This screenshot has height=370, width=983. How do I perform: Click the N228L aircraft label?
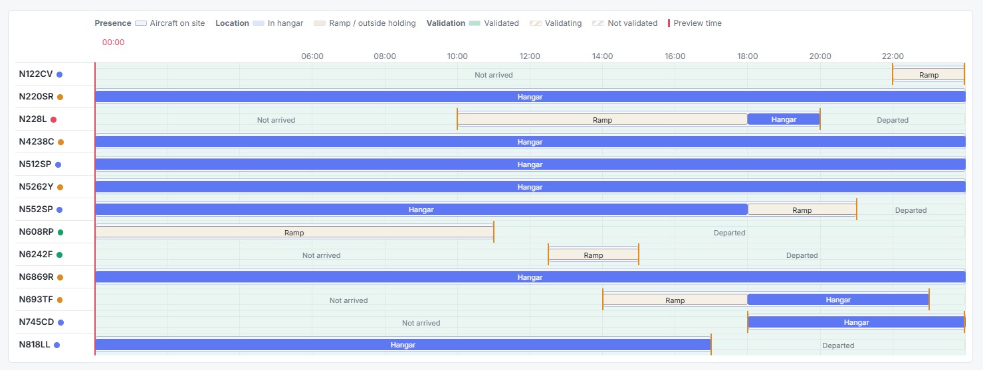(33, 119)
